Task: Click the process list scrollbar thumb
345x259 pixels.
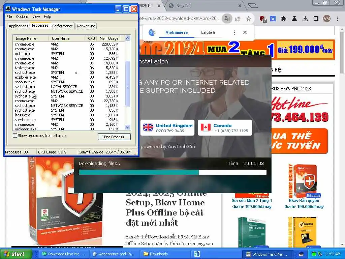Action: coord(127,84)
